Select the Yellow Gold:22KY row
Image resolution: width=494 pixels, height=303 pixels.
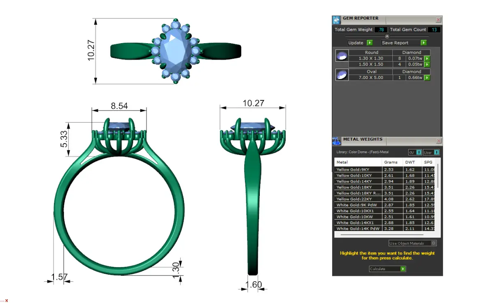385,199
